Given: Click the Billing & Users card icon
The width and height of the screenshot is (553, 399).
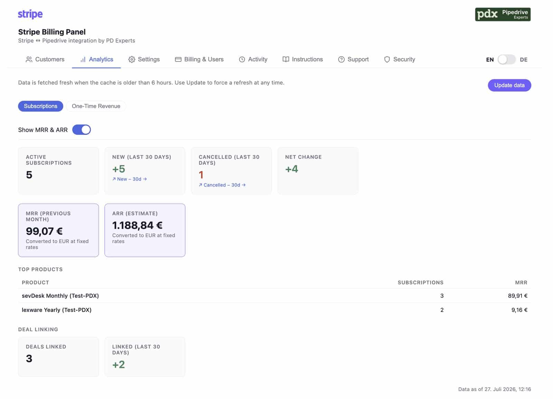Looking at the screenshot, I should 178,59.
